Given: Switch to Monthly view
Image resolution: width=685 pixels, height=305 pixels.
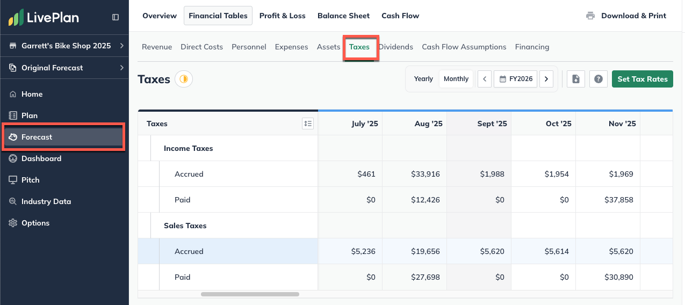Looking at the screenshot, I should tap(456, 79).
